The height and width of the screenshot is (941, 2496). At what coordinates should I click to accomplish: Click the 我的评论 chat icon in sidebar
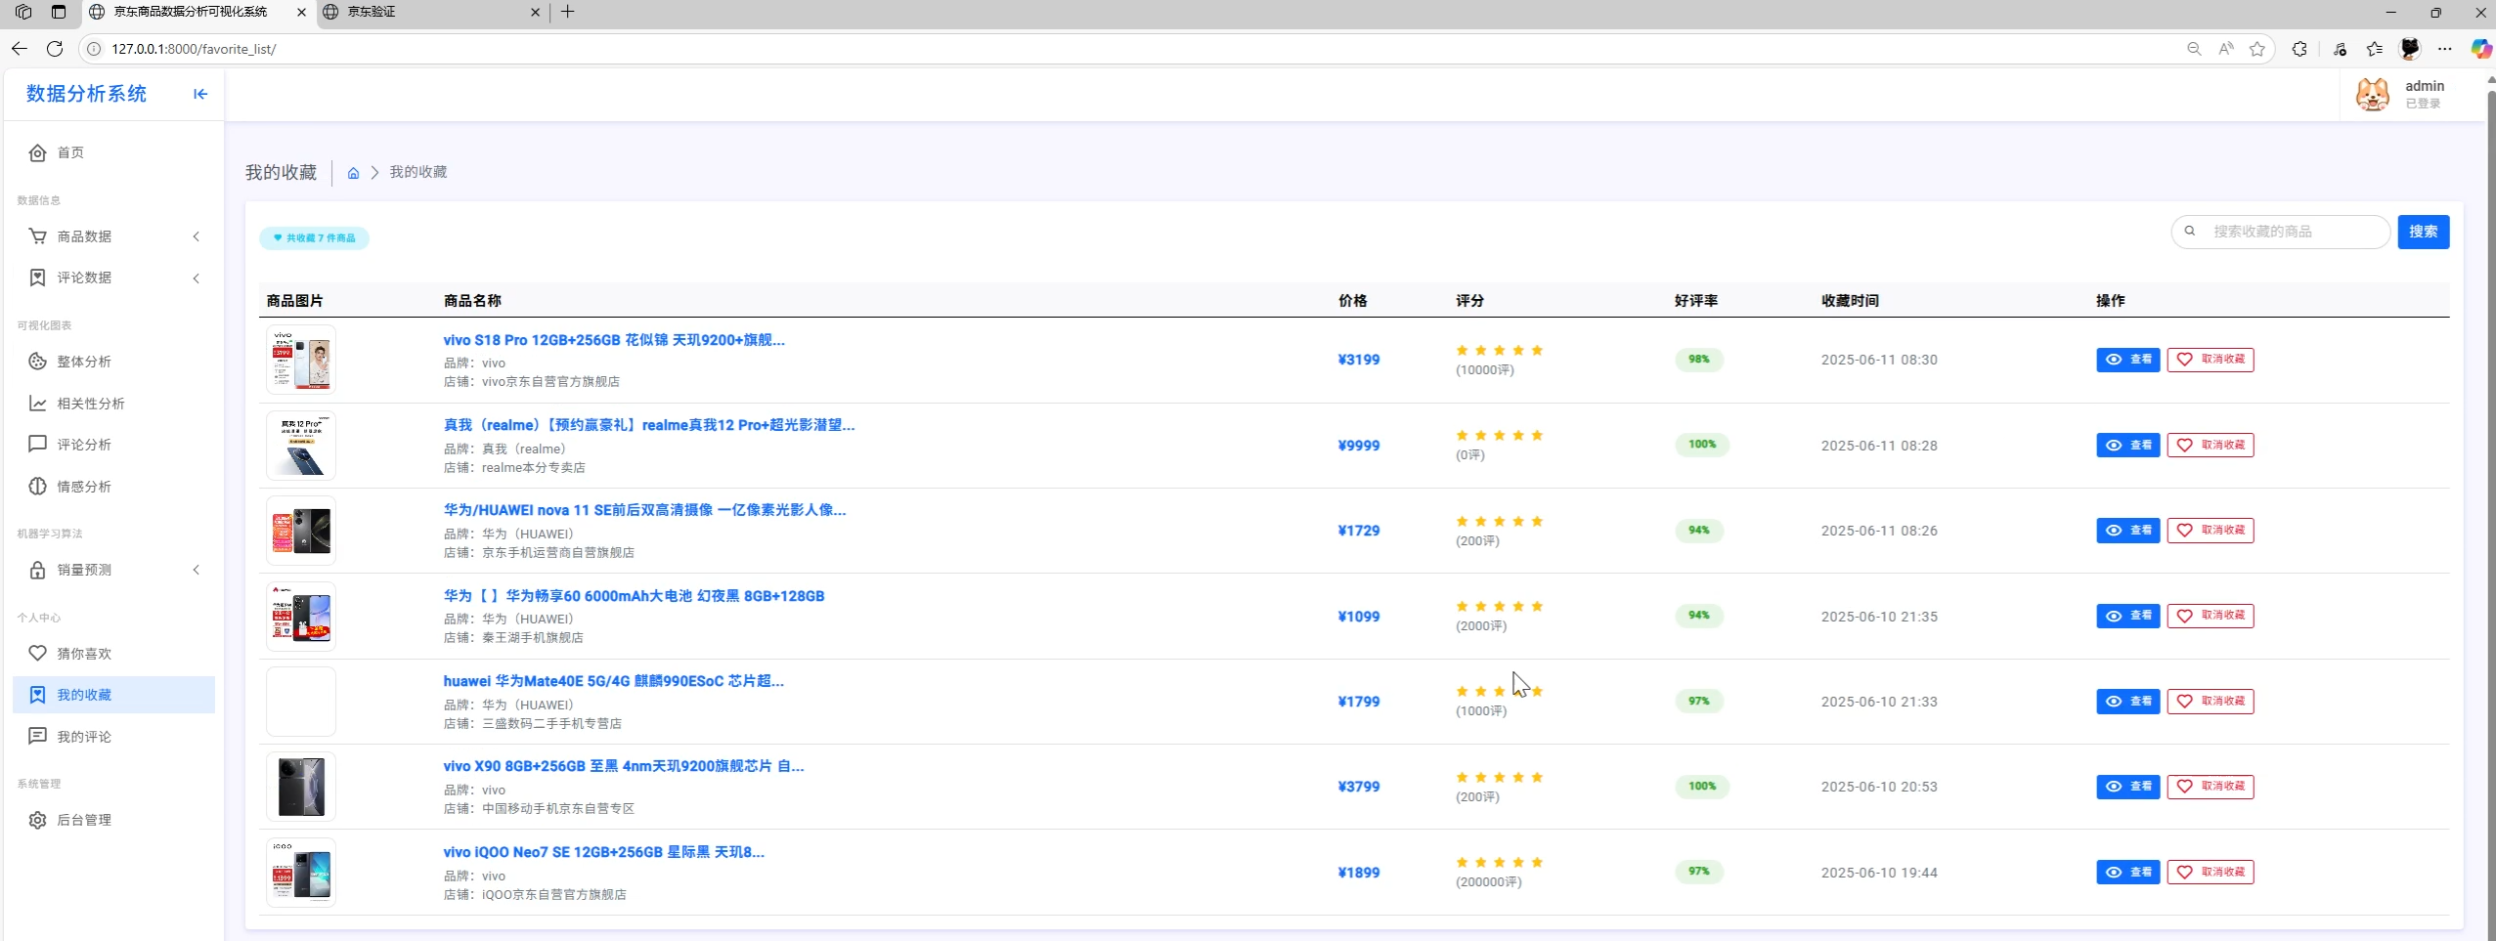pos(37,737)
